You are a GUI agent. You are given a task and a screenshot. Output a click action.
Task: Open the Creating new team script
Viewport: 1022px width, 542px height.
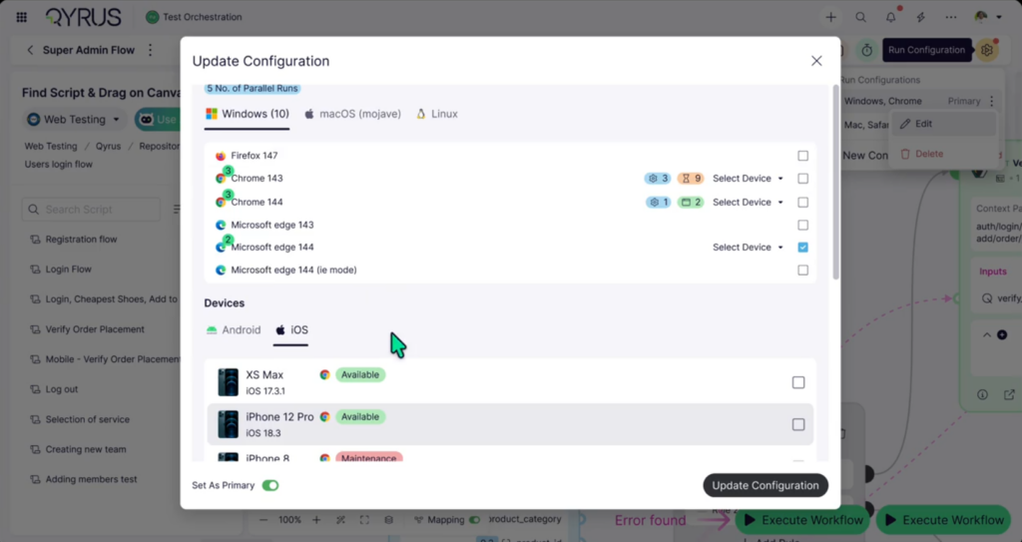pyautogui.click(x=86, y=449)
